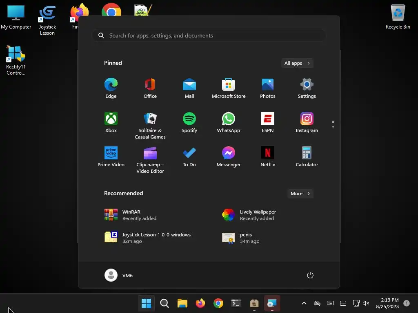
Task: Expand the All apps list
Action: [x=297, y=63]
